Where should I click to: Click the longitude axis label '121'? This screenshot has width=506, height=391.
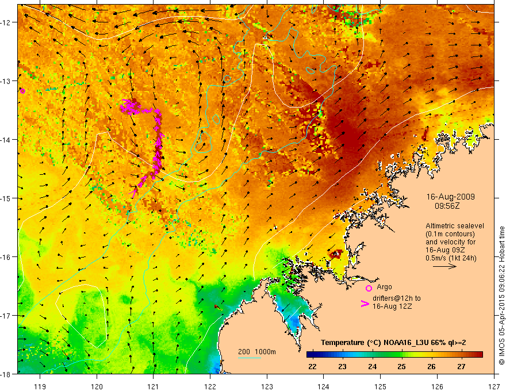(154, 386)
